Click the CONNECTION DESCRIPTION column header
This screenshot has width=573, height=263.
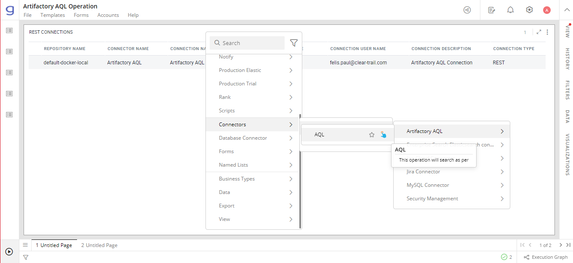click(441, 49)
